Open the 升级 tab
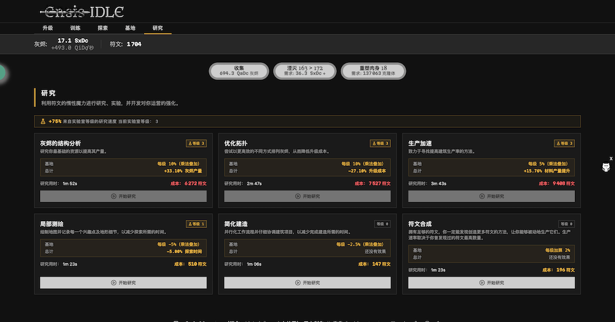Image resolution: width=615 pixels, height=322 pixels. tap(48, 28)
